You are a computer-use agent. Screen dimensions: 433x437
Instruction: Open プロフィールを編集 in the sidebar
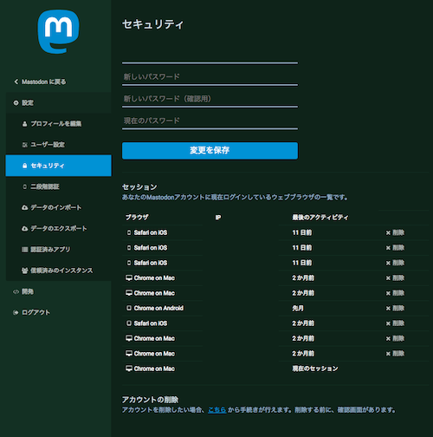pos(59,124)
